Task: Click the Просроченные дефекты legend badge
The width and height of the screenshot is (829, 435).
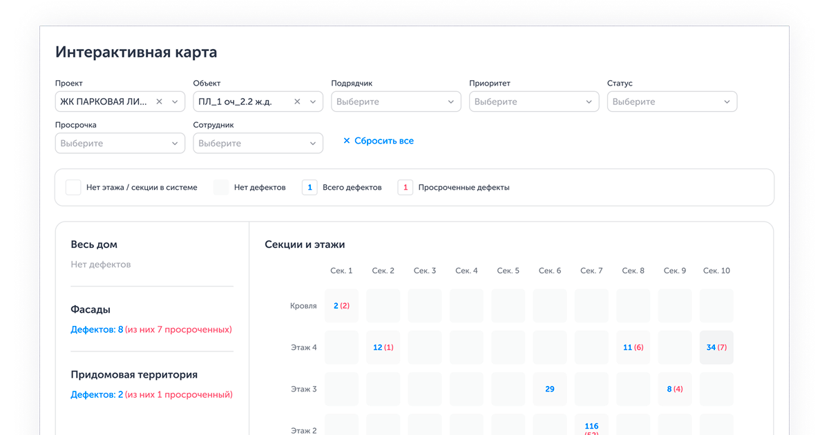Action: 406,187
